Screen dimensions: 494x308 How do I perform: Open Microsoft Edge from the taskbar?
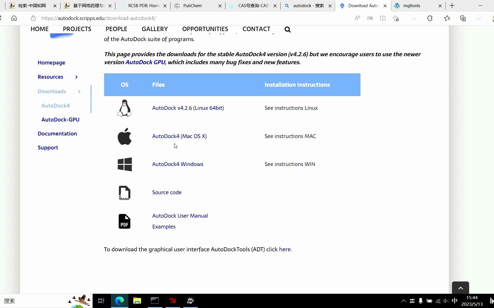tap(119, 301)
